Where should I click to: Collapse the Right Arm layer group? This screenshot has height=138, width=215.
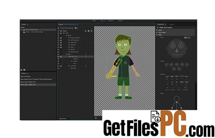click(70, 57)
